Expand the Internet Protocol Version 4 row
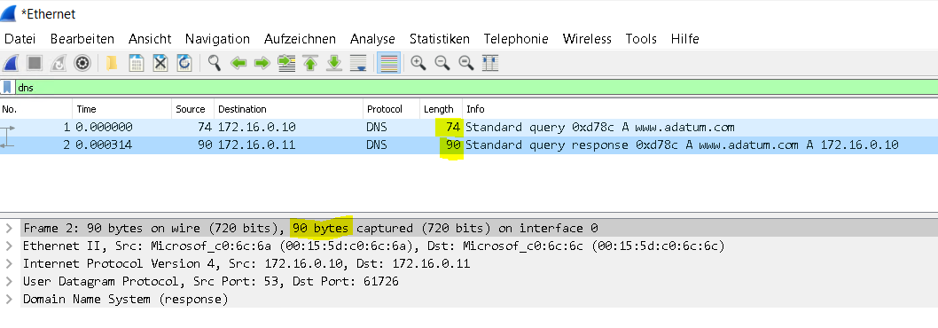This screenshot has height=328, width=938. pos(8,263)
